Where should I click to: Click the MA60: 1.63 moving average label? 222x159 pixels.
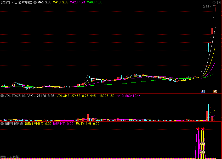click(95, 2)
